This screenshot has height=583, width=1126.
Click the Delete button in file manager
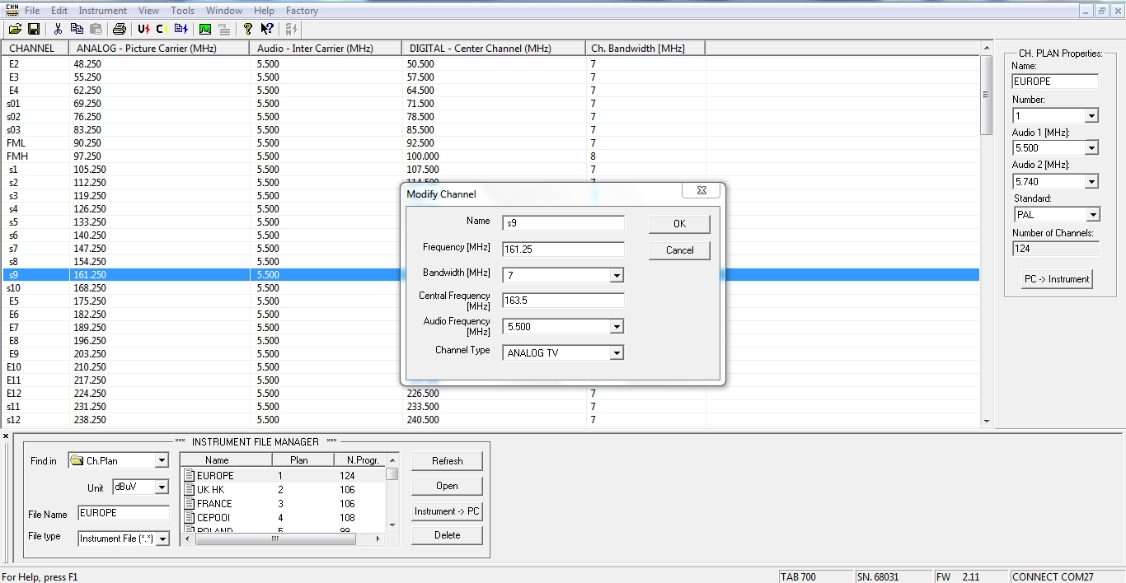tap(447, 535)
